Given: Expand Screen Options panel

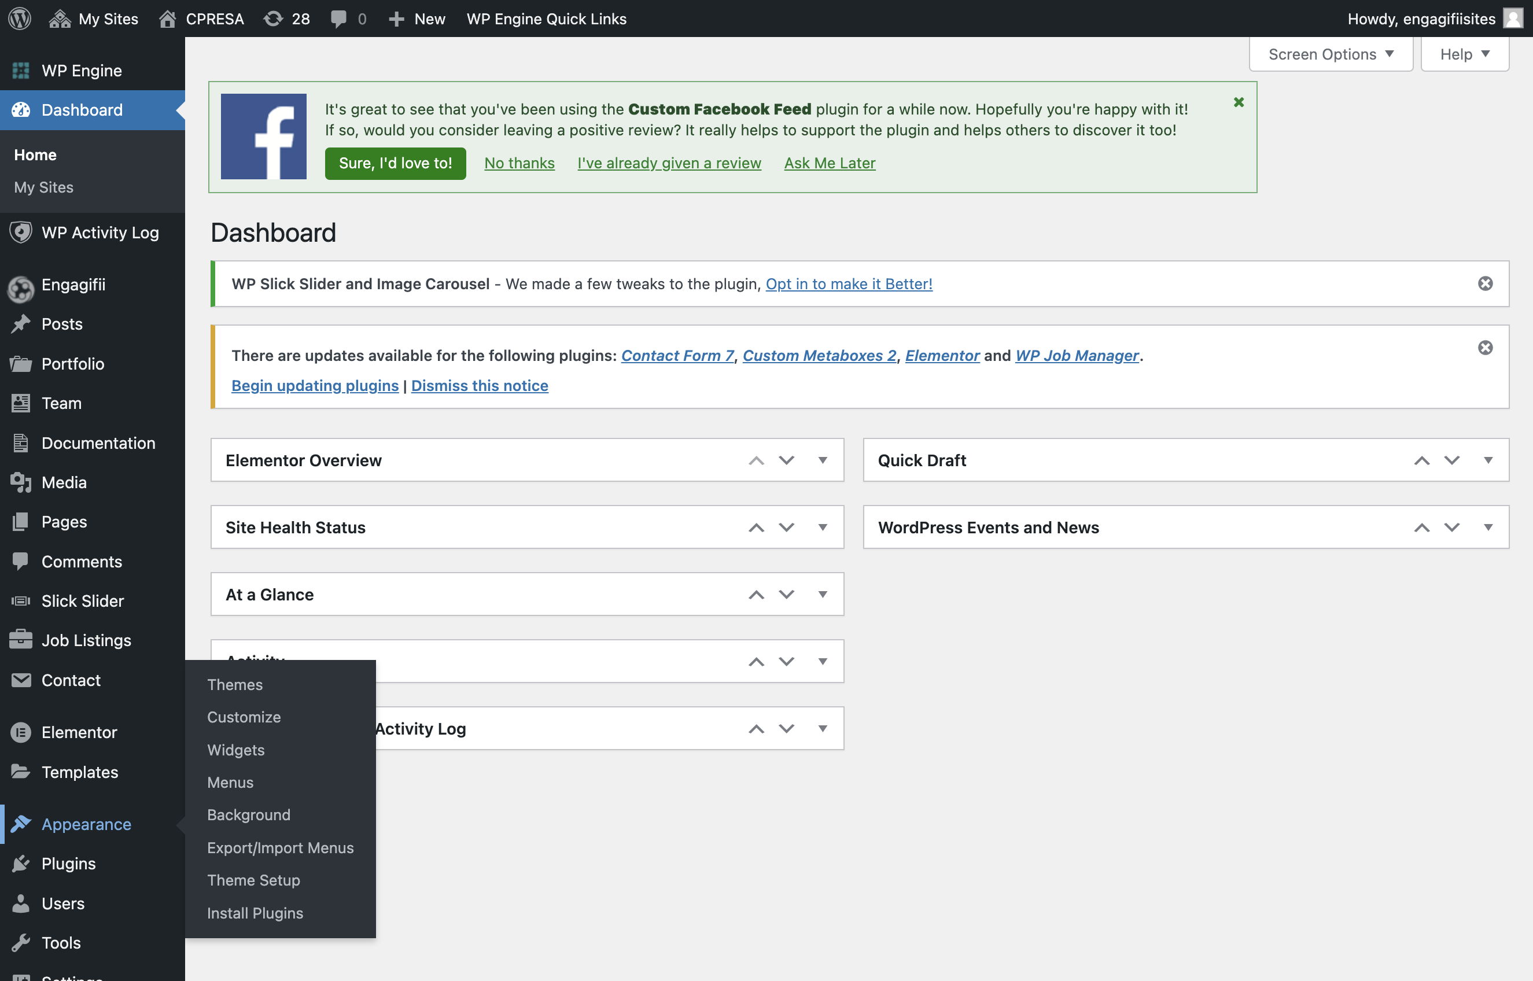Looking at the screenshot, I should 1331,54.
